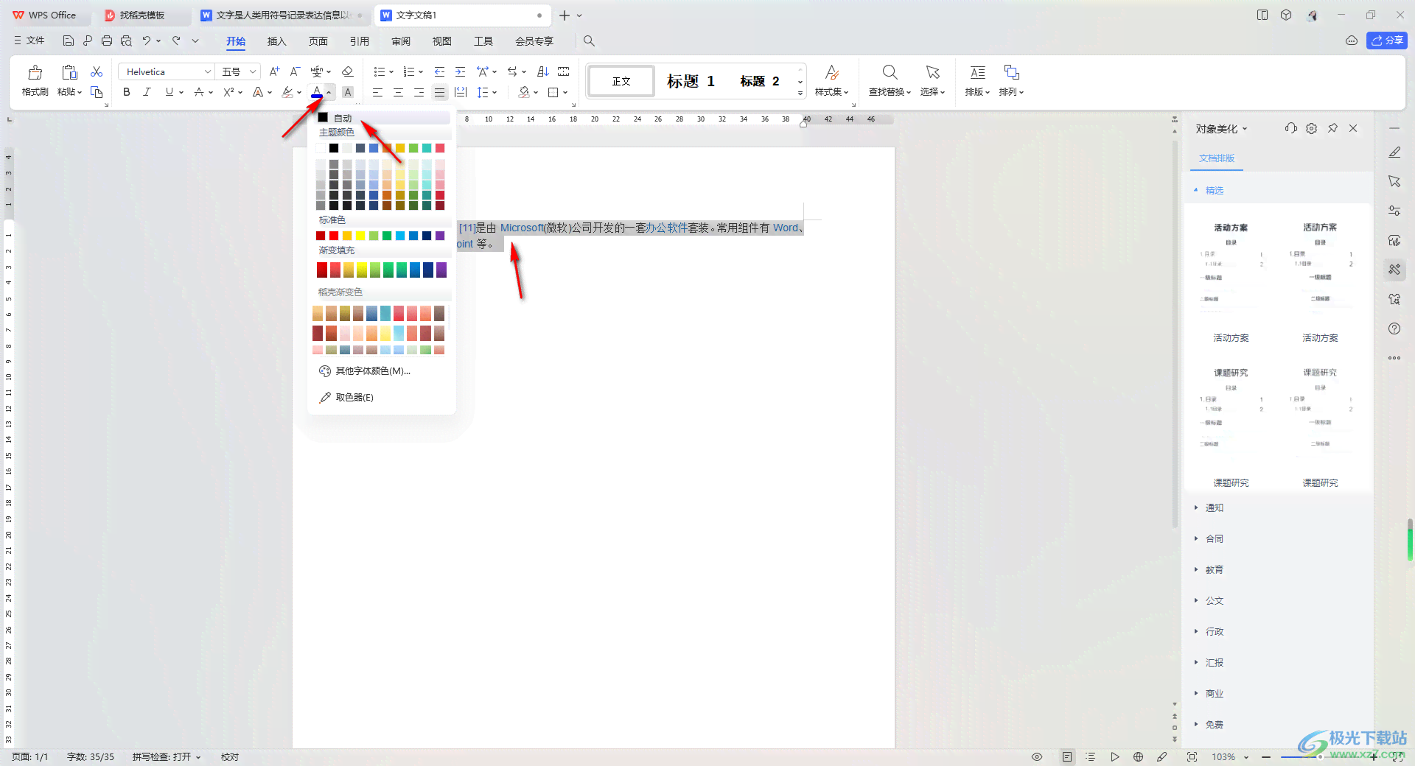Click the outline view icon in status bar
1415x766 pixels.
[x=1091, y=756]
